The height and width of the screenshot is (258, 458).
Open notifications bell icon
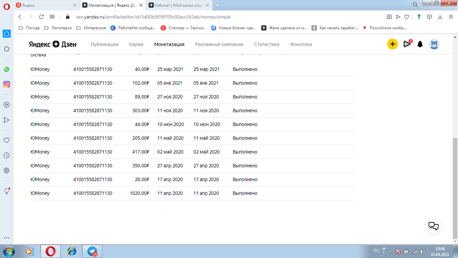tap(420, 44)
